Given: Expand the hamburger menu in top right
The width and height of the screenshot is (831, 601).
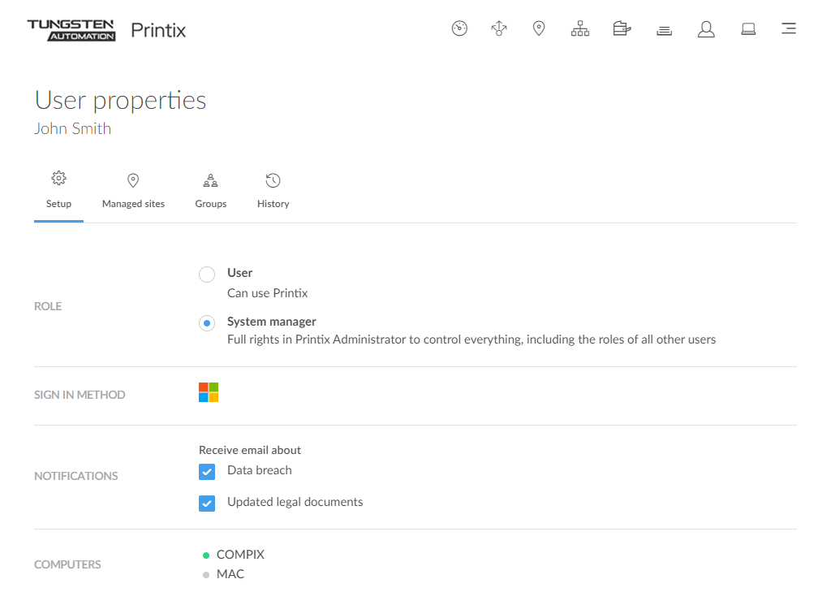Looking at the screenshot, I should click(x=788, y=29).
